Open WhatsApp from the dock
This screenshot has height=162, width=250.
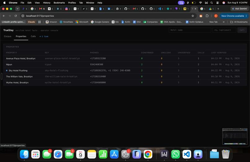coord(175,154)
